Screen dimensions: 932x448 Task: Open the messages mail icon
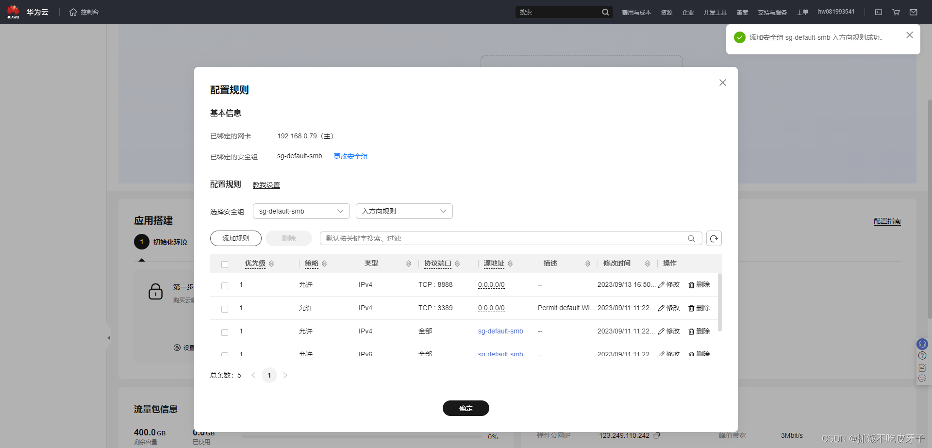(x=914, y=12)
